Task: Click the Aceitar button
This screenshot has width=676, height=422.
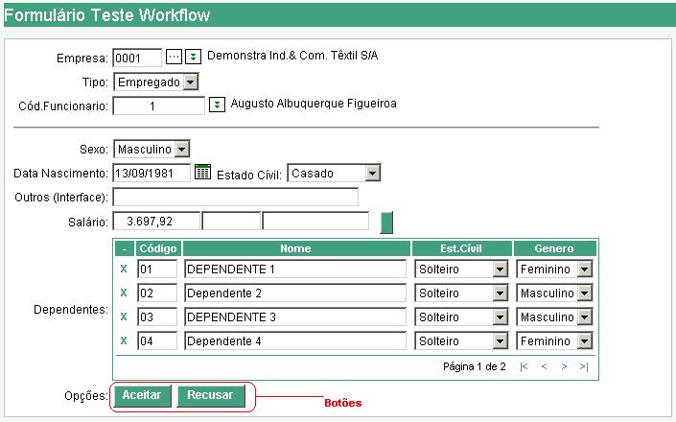Action: 142,395
